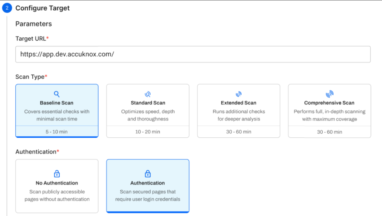This screenshot has height=216, width=382.
Task: Select the Extended Scan card
Action: click(x=238, y=110)
